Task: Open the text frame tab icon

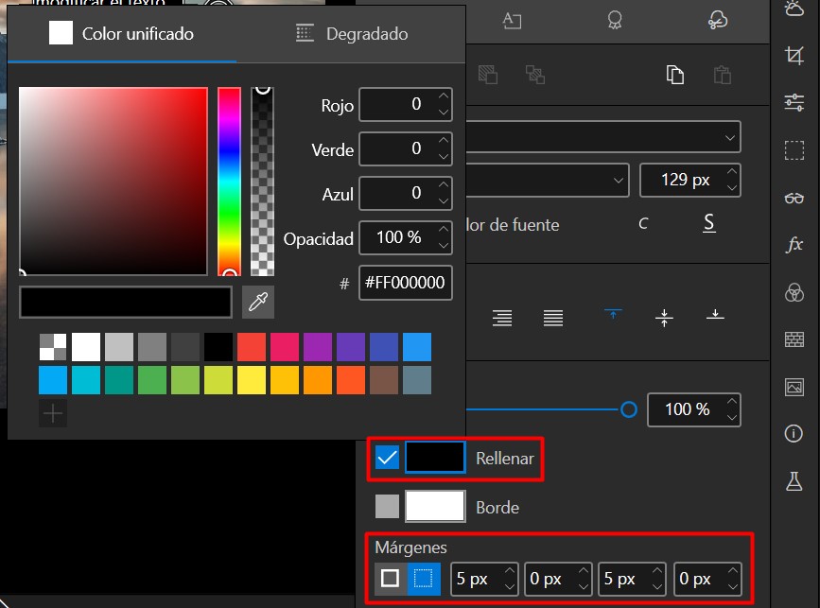Action: pyautogui.click(x=512, y=21)
